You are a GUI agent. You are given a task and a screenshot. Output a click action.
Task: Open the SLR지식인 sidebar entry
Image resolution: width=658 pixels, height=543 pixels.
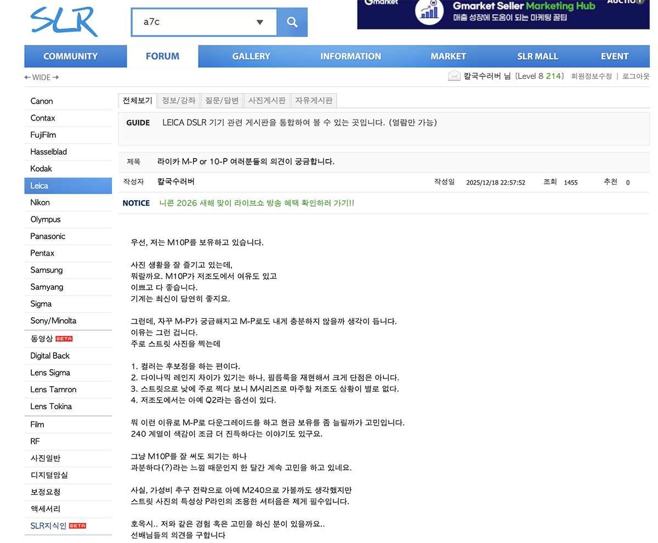coord(48,525)
